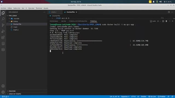Click UTF-8 encoding in status bar

133,97
